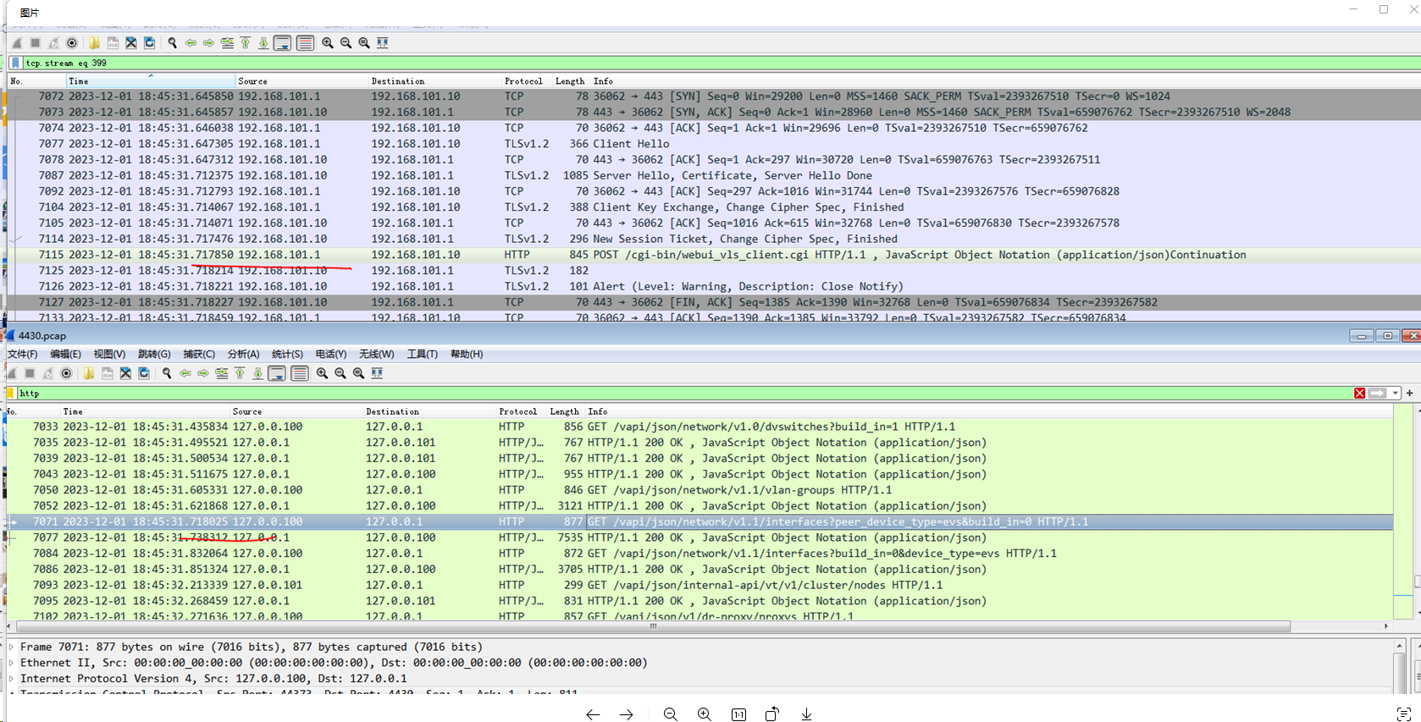Open text recognition icon at viewer bottom-right
The width and height of the screenshot is (1421, 722).
[1403, 714]
